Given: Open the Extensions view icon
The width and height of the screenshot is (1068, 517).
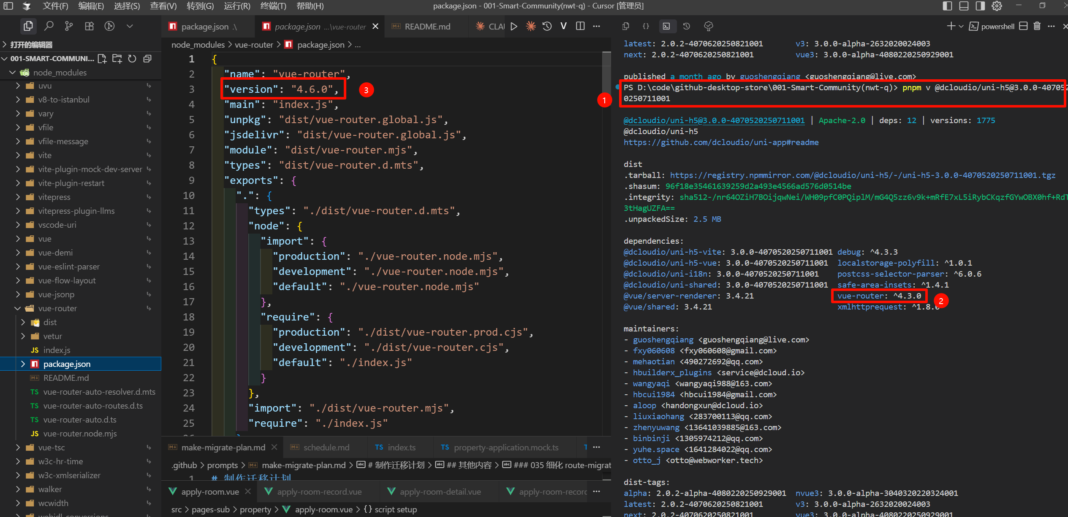Looking at the screenshot, I should click(89, 26).
